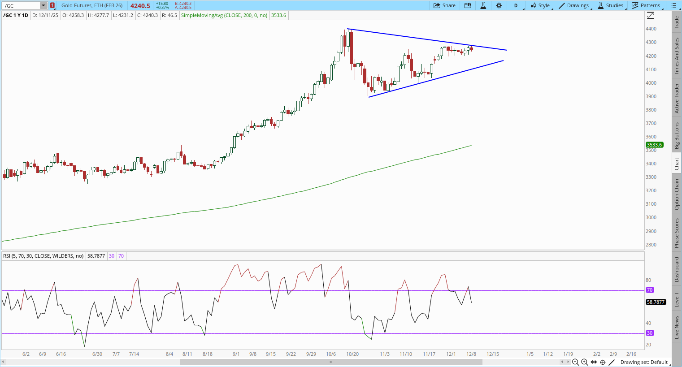Switch to the Dashboard side tab

click(x=677, y=269)
